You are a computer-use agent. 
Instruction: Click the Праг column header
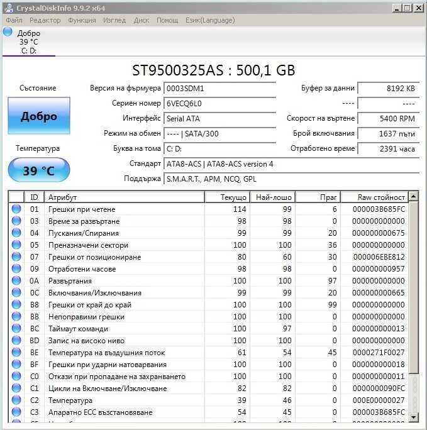(318, 197)
